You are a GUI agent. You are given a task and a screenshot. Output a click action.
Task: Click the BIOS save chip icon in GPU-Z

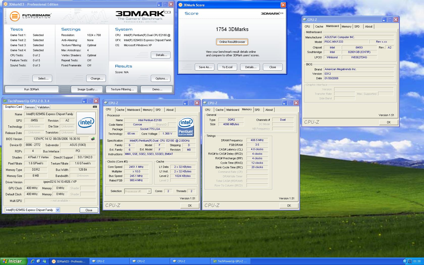[93, 139]
